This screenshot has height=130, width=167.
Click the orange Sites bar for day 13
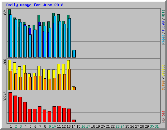coord(69,79)
